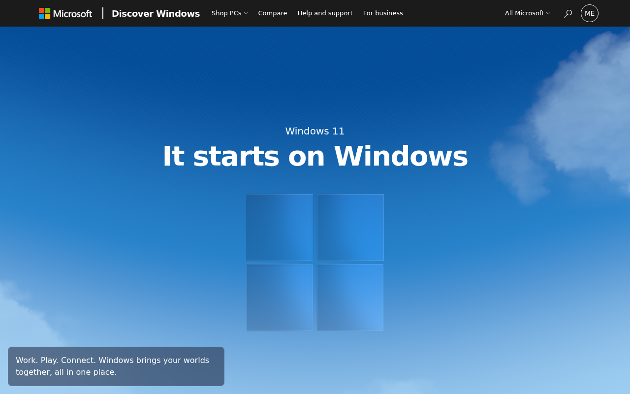
Task: Click the chevron beside All Microsoft
Action: pyautogui.click(x=548, y=13)
